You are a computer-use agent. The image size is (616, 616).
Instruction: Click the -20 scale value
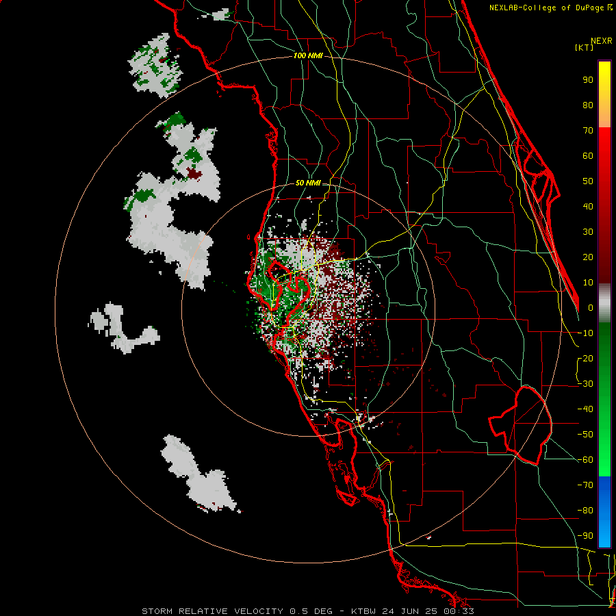(x=585, y=358)
